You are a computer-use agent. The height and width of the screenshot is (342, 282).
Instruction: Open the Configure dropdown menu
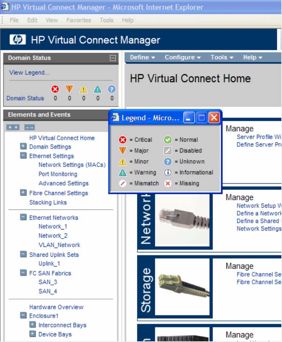pos(183,57)
